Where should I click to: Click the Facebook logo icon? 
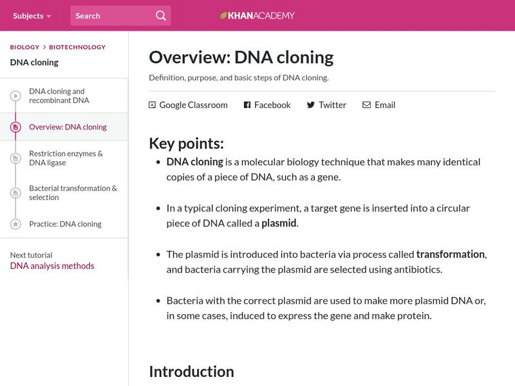pyautogui.click(x=247, y=105)
